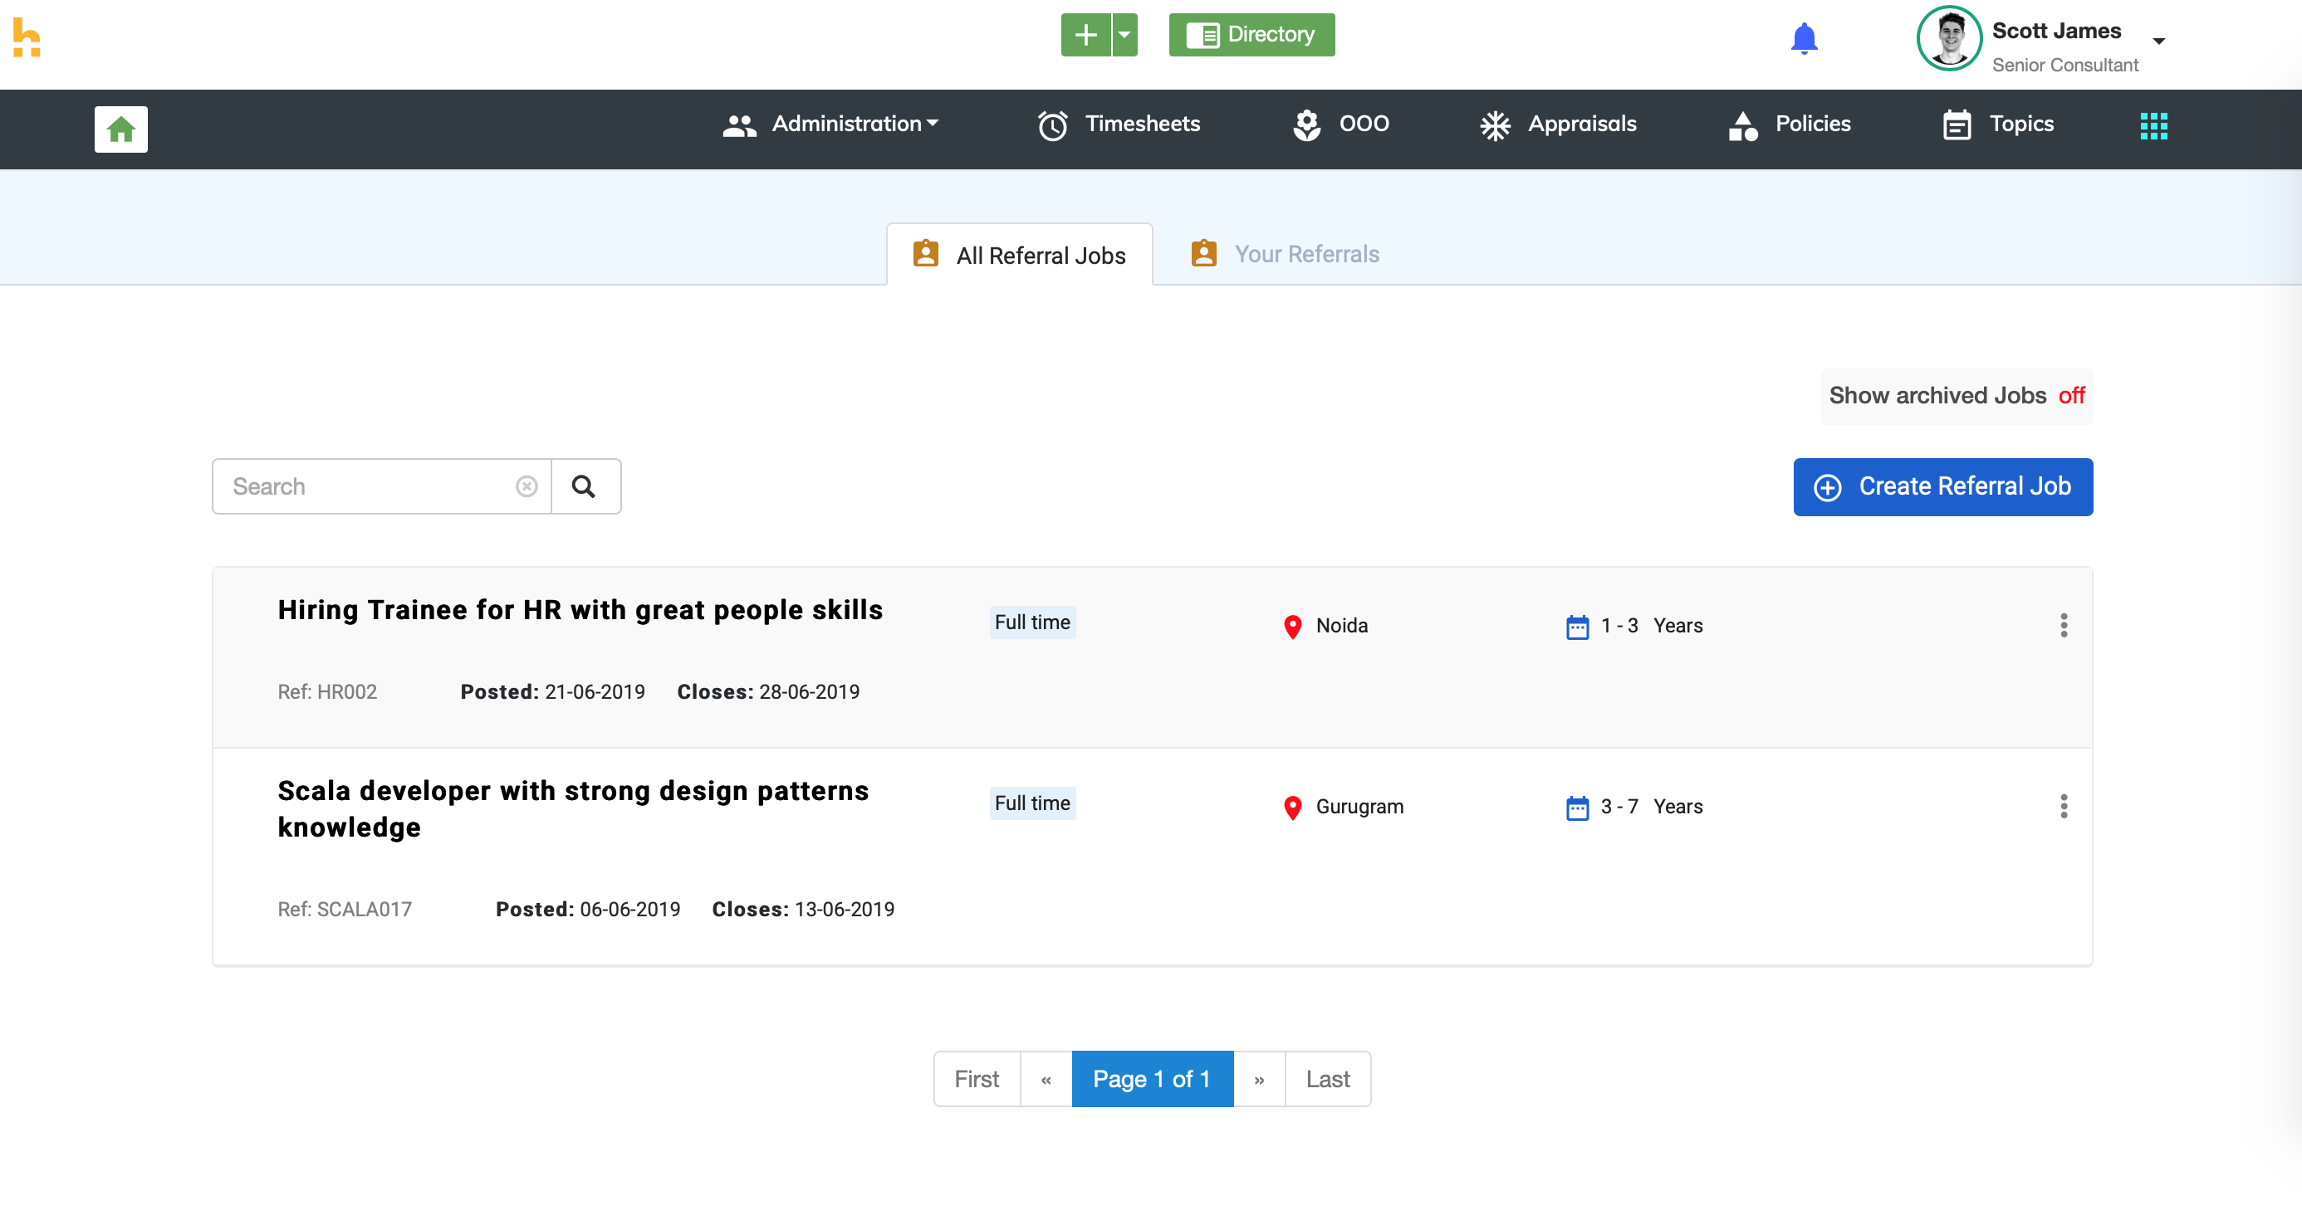Click the magnifier search button
This screenshot has height=1230, width=2302.
pos(585,486)
